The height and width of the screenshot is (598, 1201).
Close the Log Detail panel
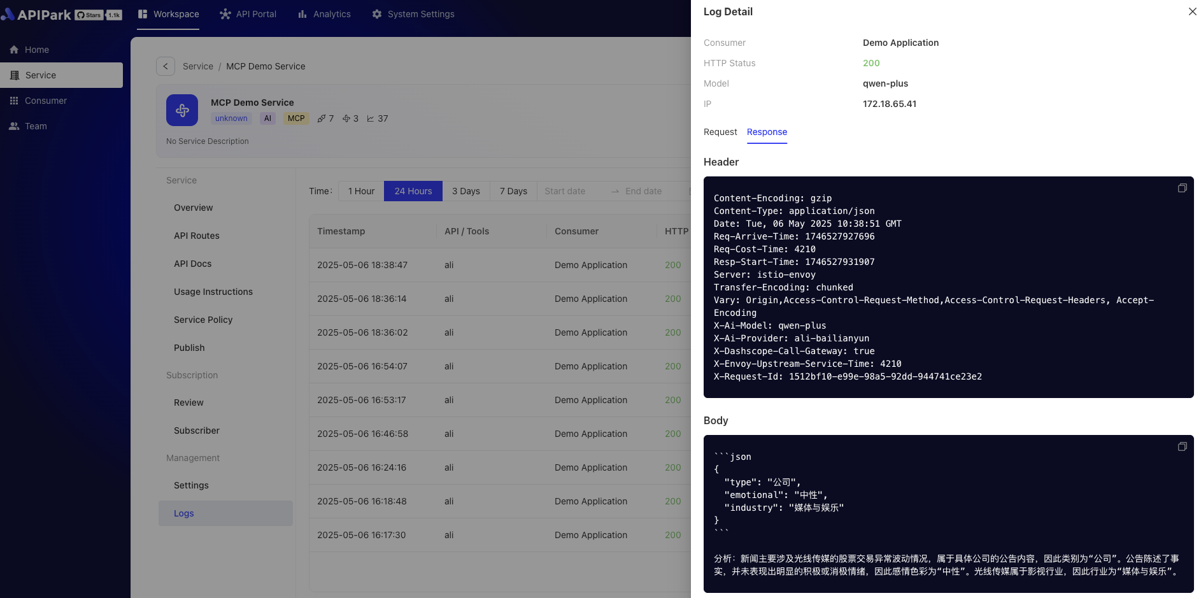(1192, 11)
